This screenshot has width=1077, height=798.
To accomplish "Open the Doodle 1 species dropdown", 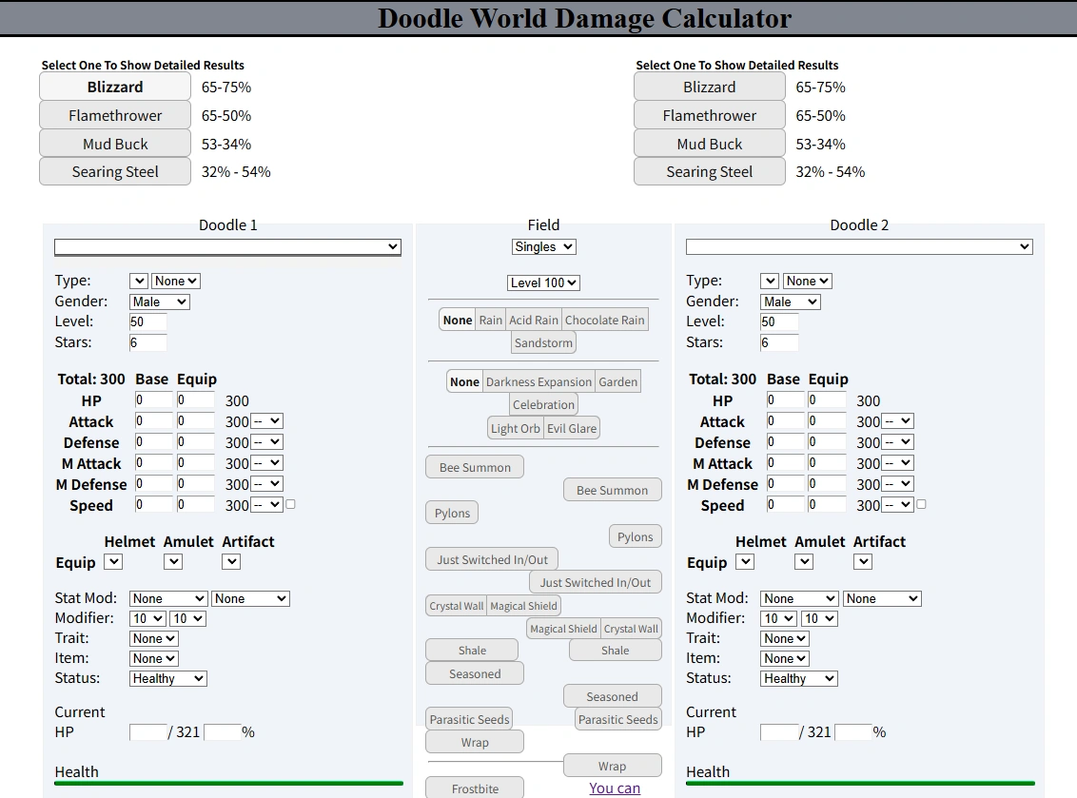I will 227,245.
